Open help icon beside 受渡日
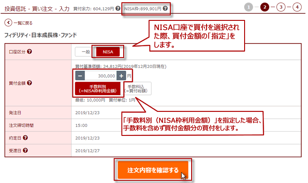Viewport: 308px width, 183px height. [x=25, y=150]
